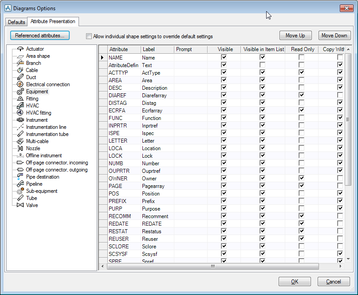This screenshot has height=295, width=358.
Task: Click the Instrumentation line icon
Action: [20, 127]
